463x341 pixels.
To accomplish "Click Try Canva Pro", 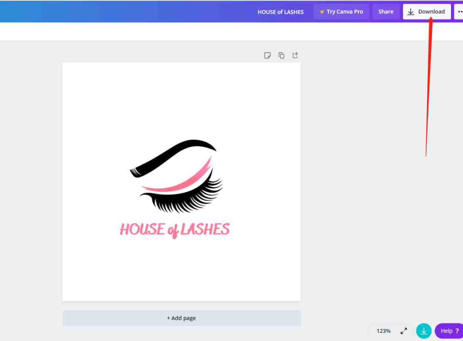I will [x=341, y=12].
